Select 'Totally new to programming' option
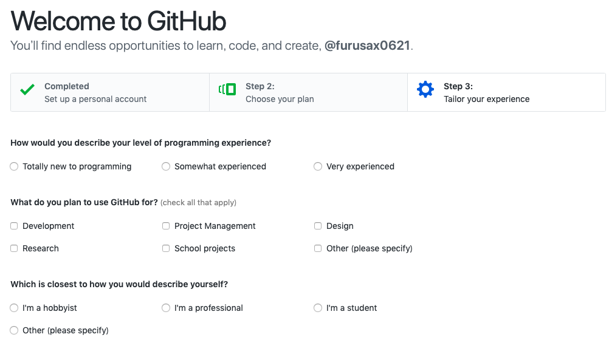The image size is (609, 340). 14,166
